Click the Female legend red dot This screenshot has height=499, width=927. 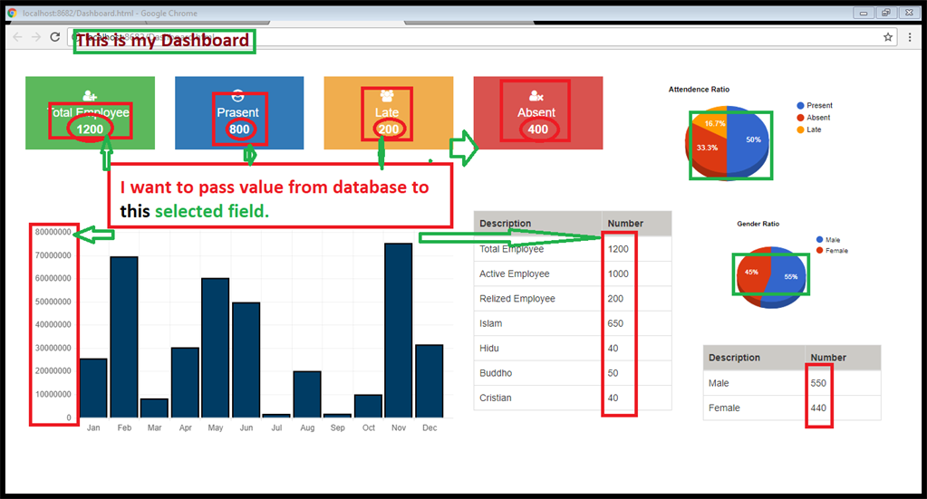[819, 250]
